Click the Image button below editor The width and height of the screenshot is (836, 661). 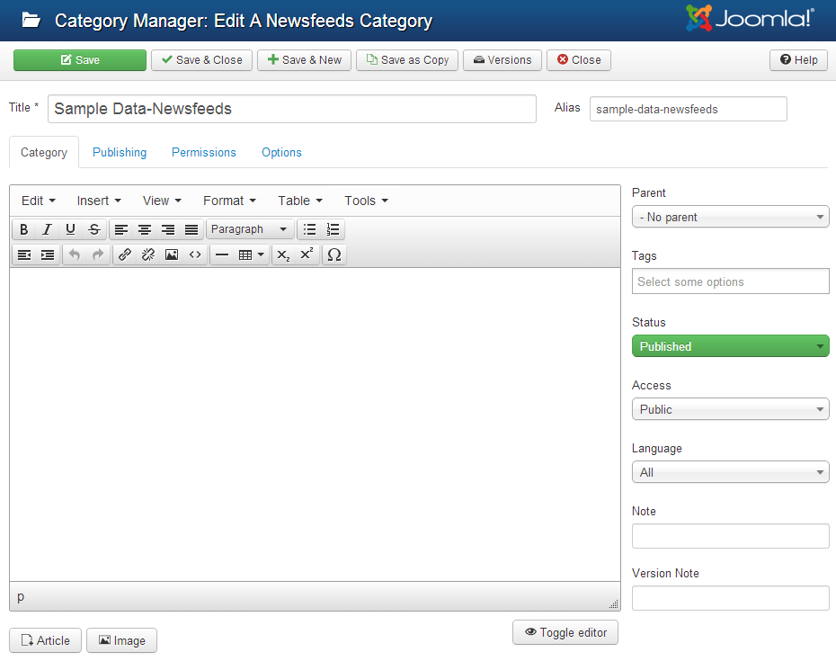click(121, 640)
